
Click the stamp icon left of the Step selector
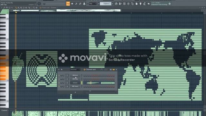pos(84,4)
